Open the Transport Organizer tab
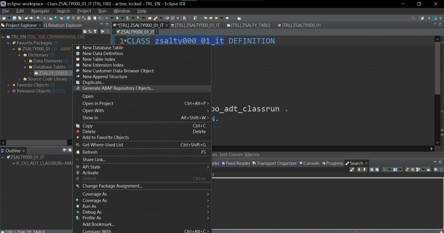Image resolution: width=444 pixels, height=233 pixels. coord(274,163)
